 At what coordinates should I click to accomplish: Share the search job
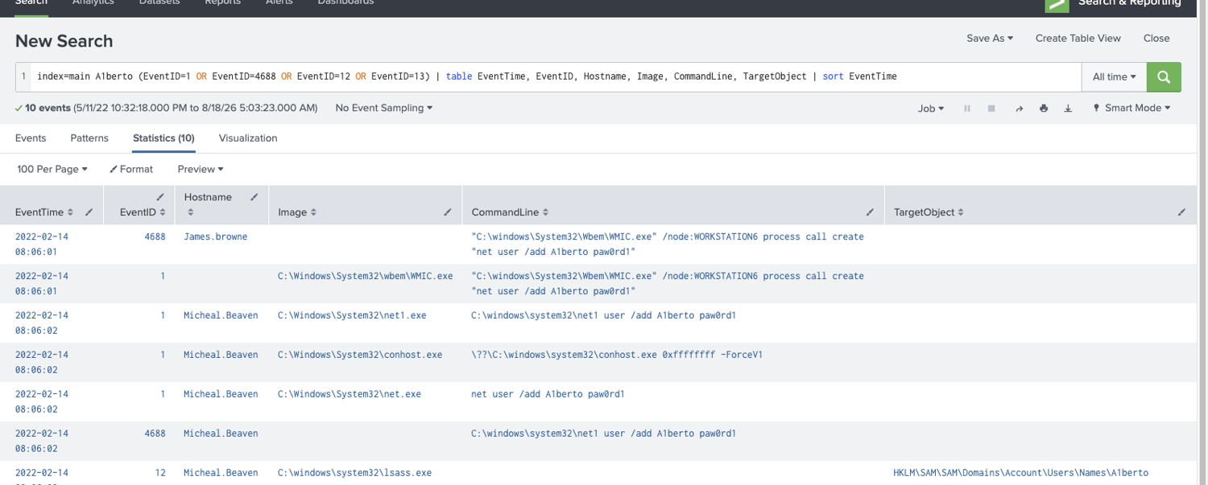click(1019, 109)
